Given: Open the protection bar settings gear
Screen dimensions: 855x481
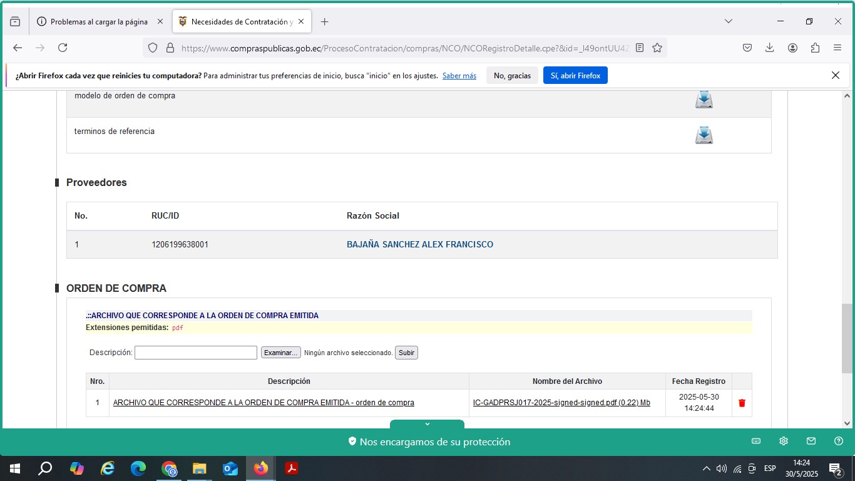Looking at the screenshot, I should pos(784,441).
